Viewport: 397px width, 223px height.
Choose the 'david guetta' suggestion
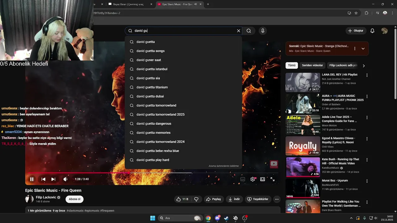tap(183, 42)
